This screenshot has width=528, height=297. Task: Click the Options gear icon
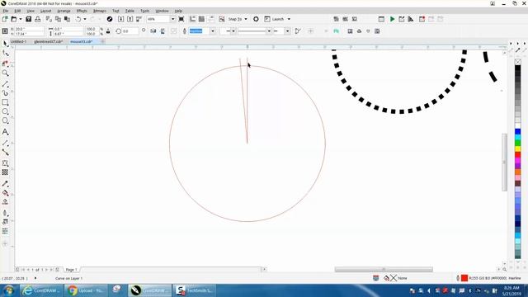(256, 19)
